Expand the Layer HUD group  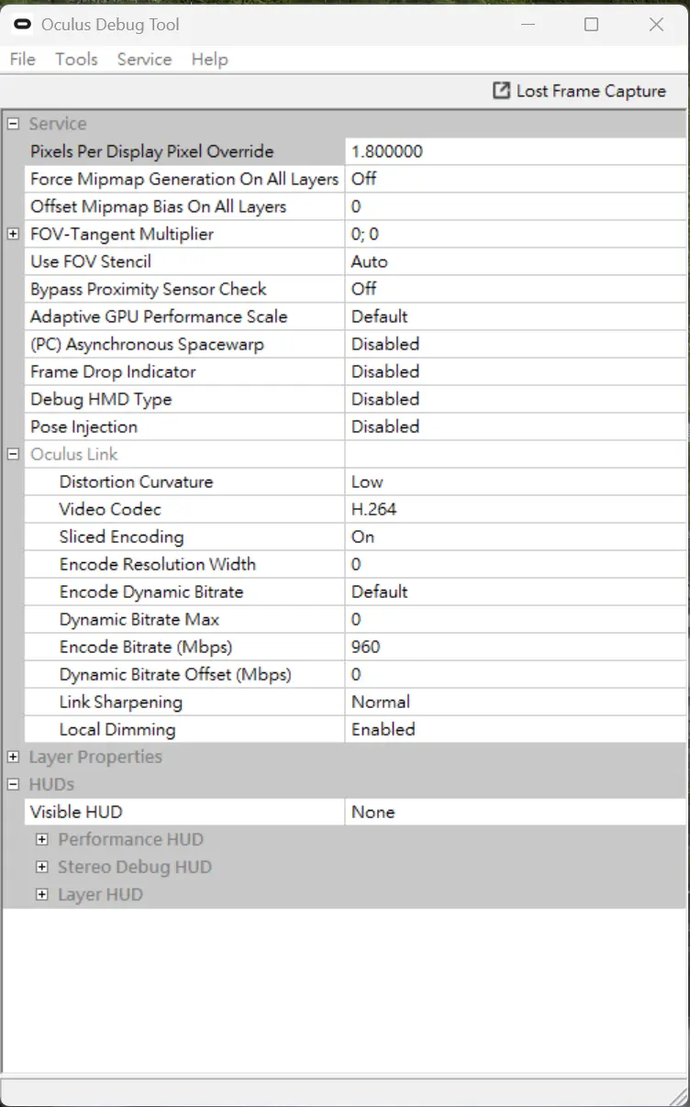point(41,894)
